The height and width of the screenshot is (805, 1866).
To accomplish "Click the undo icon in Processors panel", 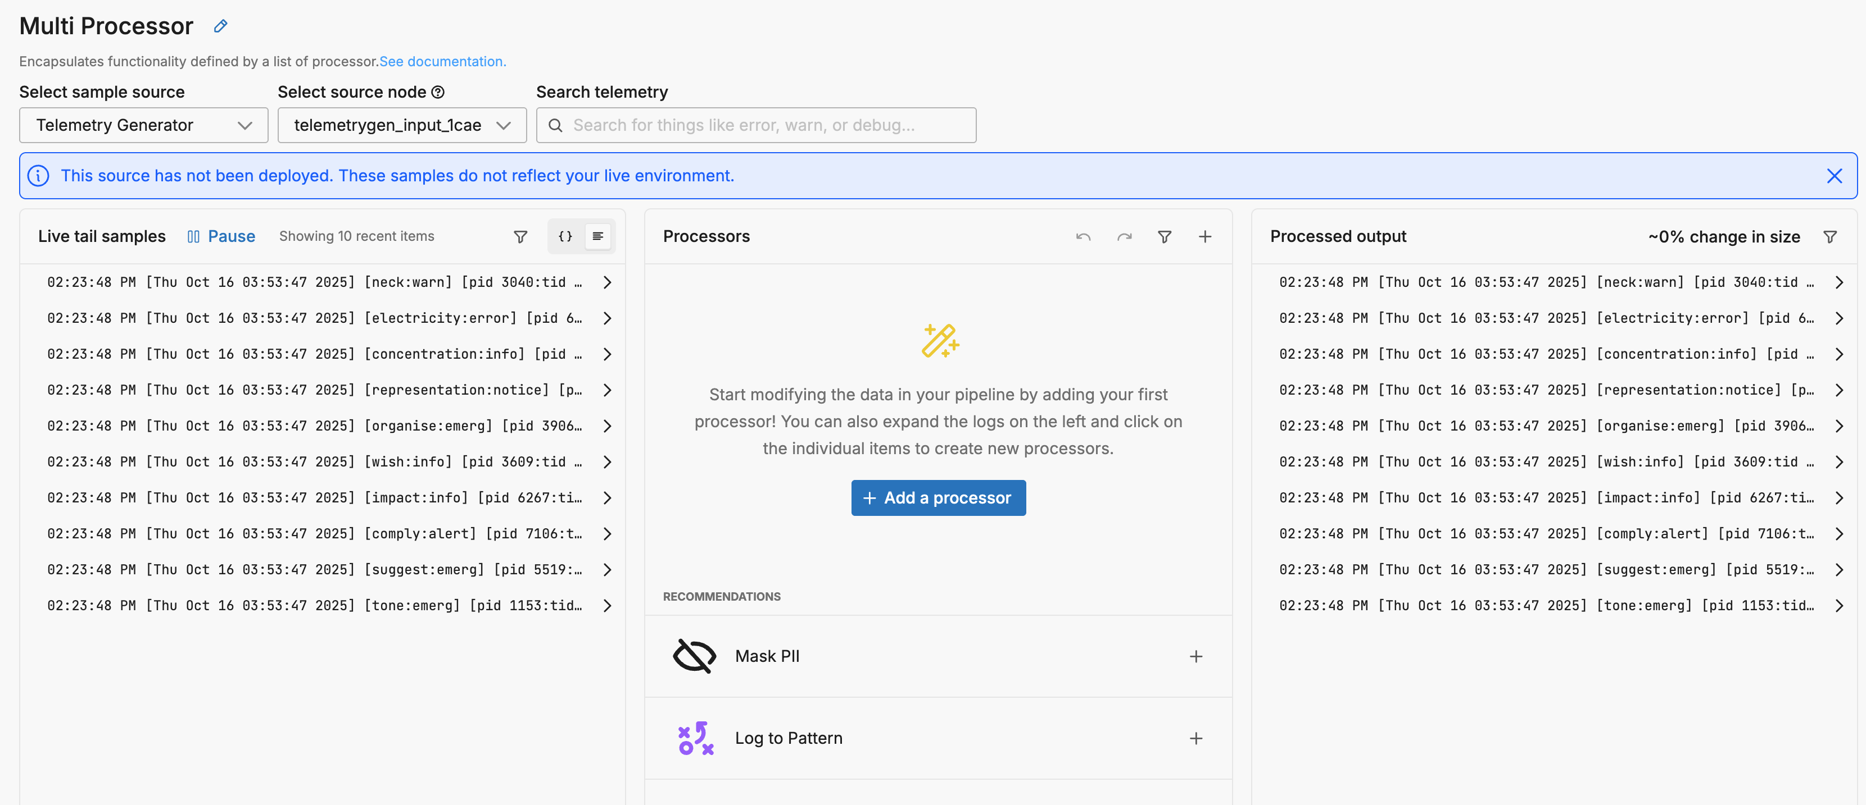I will 1083,236.
